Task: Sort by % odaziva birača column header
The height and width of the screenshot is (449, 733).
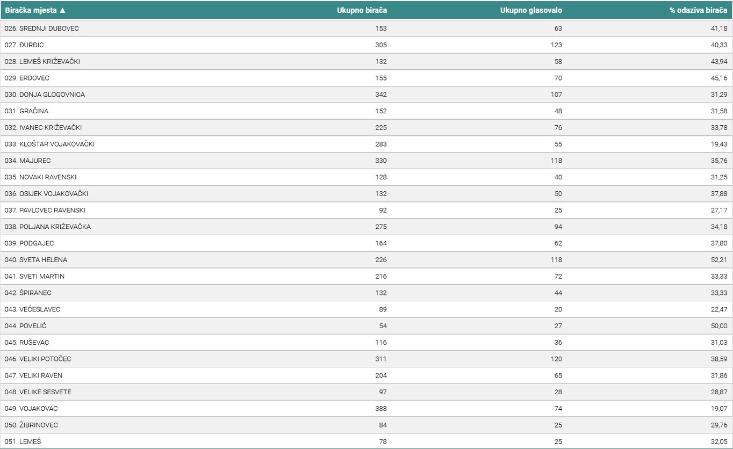Action: click(x=698, y=10)
